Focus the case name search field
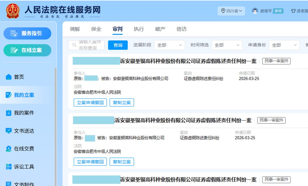 87,45
